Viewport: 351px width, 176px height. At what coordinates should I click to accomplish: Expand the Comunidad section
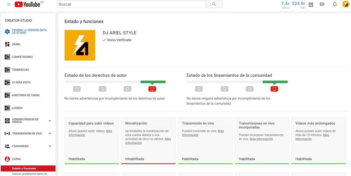[50, 146]
